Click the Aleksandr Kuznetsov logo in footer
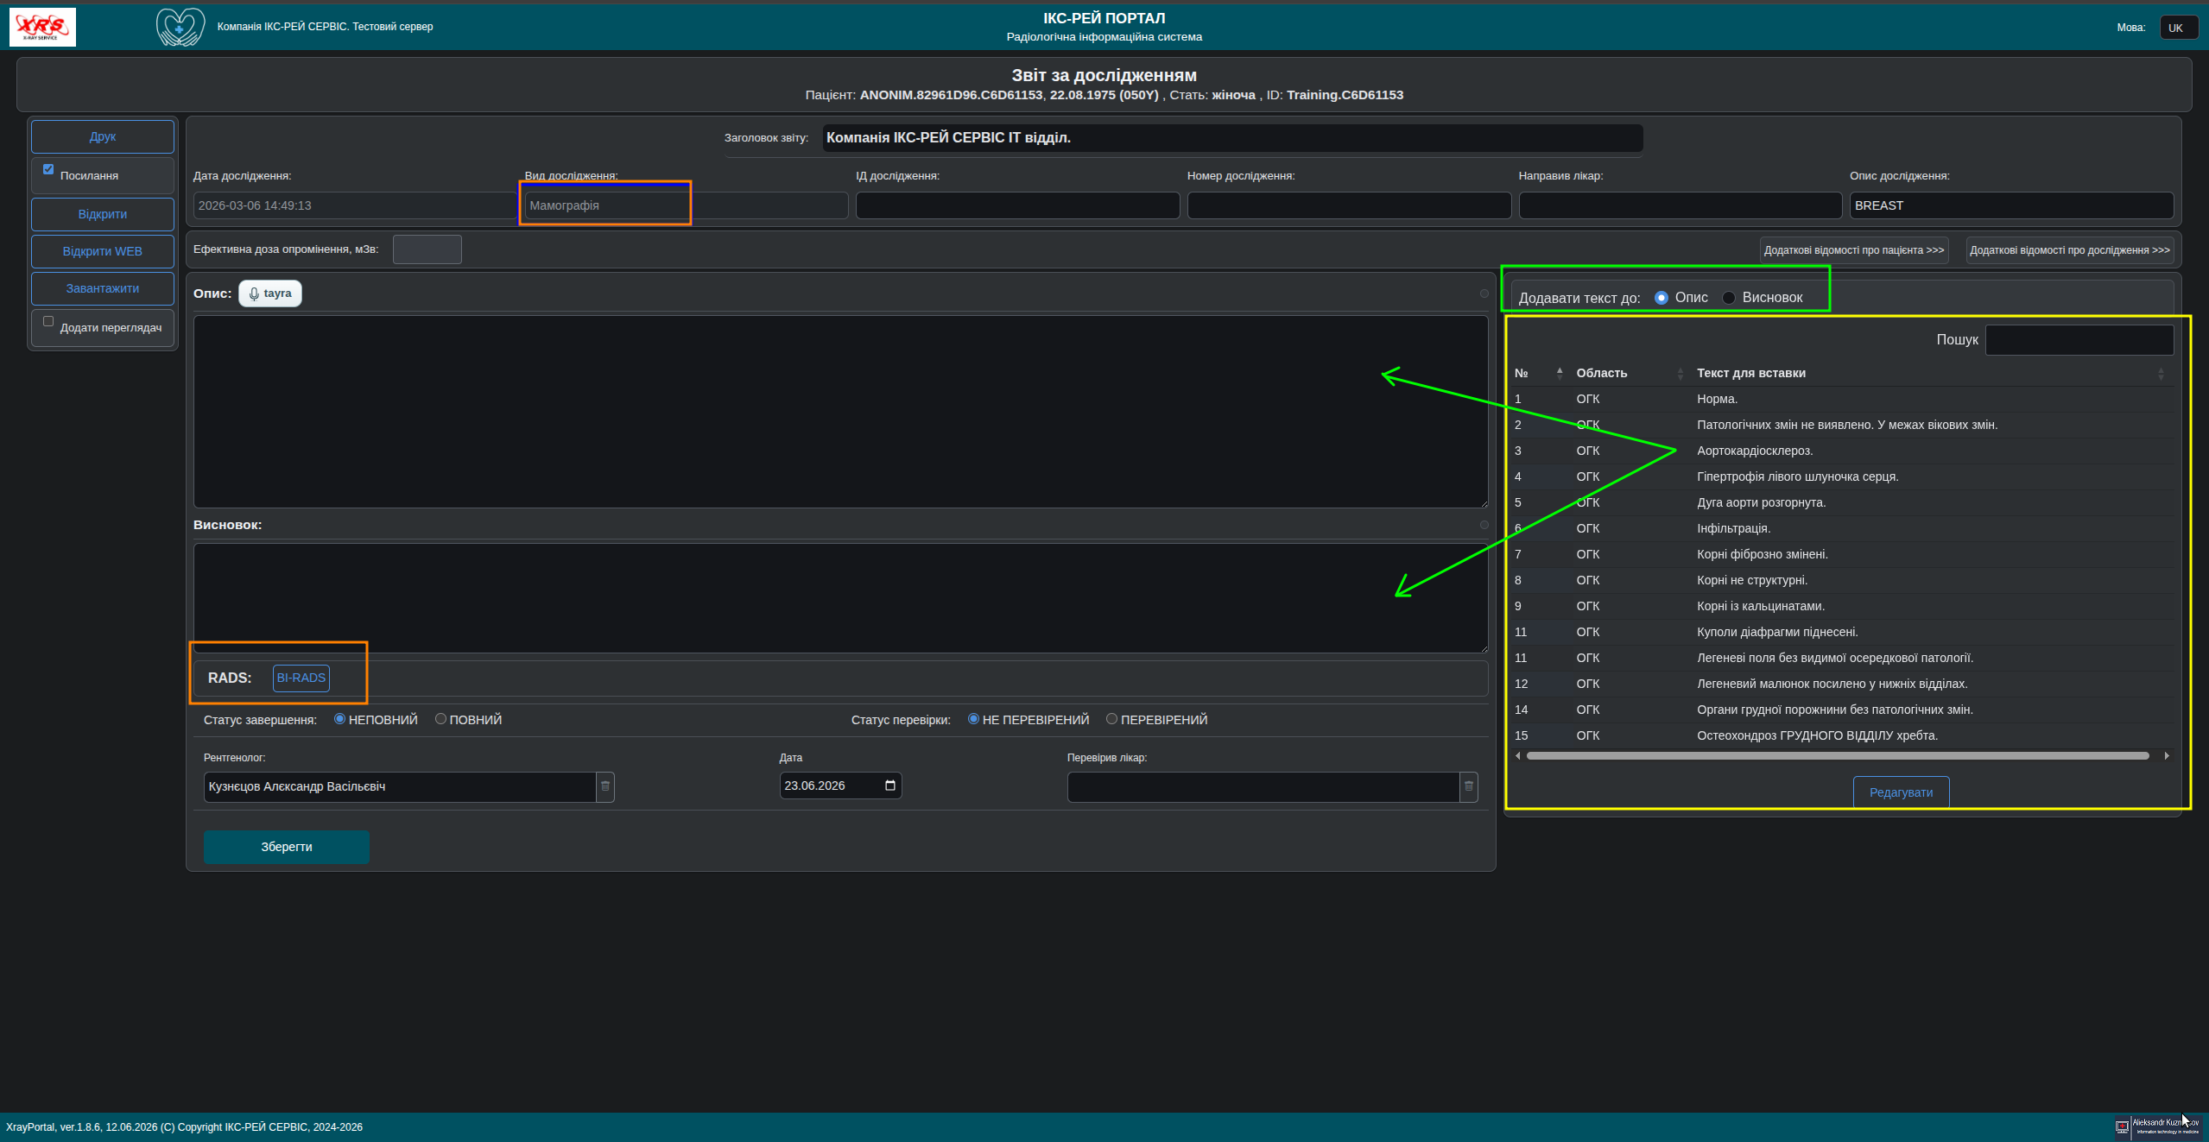This screenshot has height=1142, width=2209. pos(2157,1126)
